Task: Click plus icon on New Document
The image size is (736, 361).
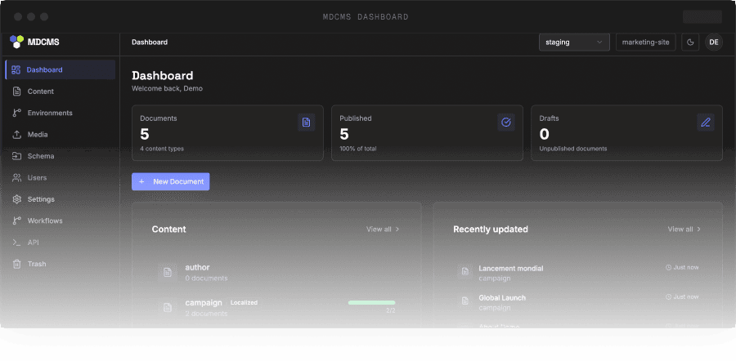Action: click(141, 181)
